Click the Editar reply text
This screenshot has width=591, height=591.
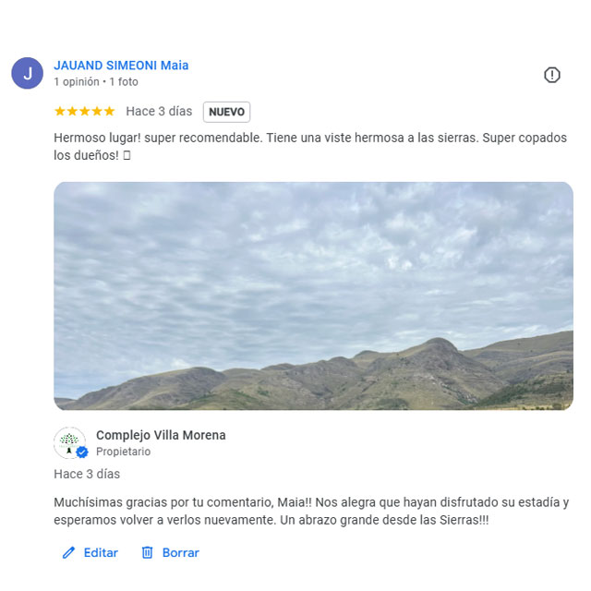(x=101, y=552)
